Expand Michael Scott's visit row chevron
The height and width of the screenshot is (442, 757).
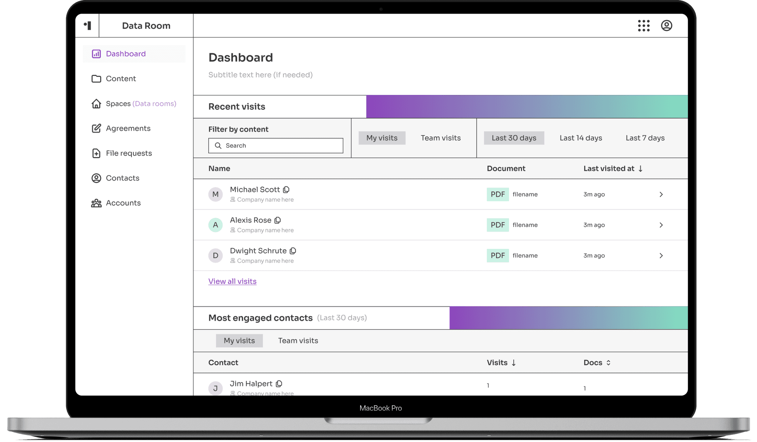[x=661, y=194]
